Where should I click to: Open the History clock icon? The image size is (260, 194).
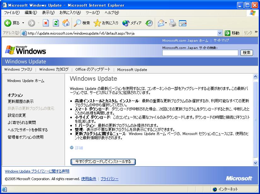[x=149, y=23]
